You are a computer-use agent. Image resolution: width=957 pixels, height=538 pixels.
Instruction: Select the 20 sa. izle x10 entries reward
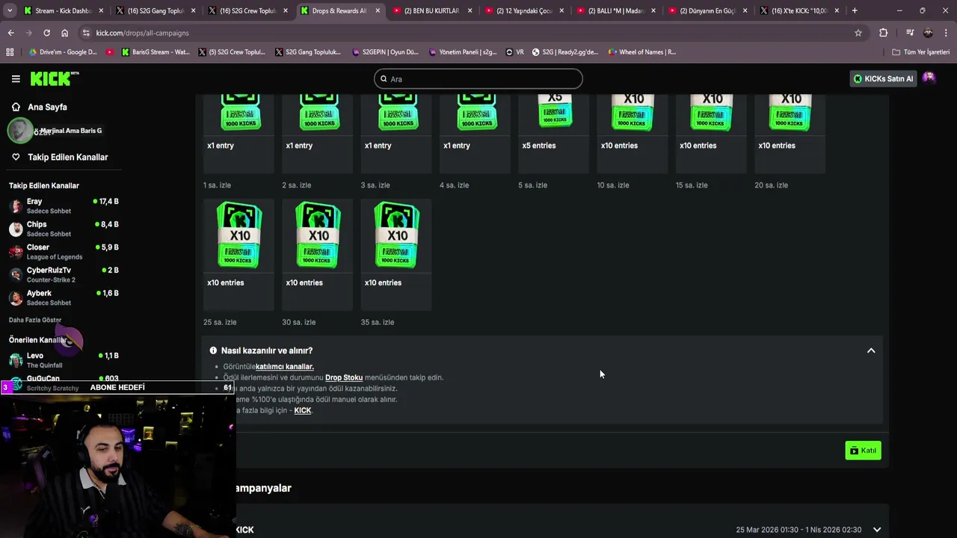pos(790,133)
